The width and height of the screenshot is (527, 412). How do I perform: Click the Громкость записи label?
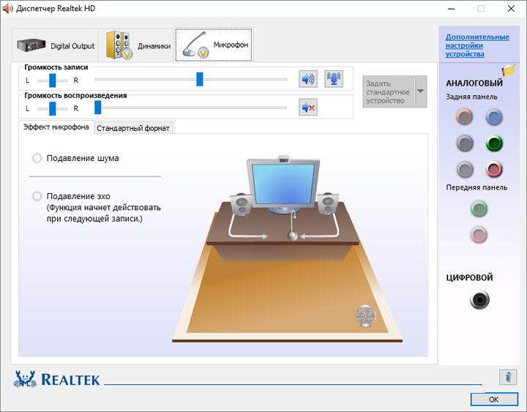(56, 67)
